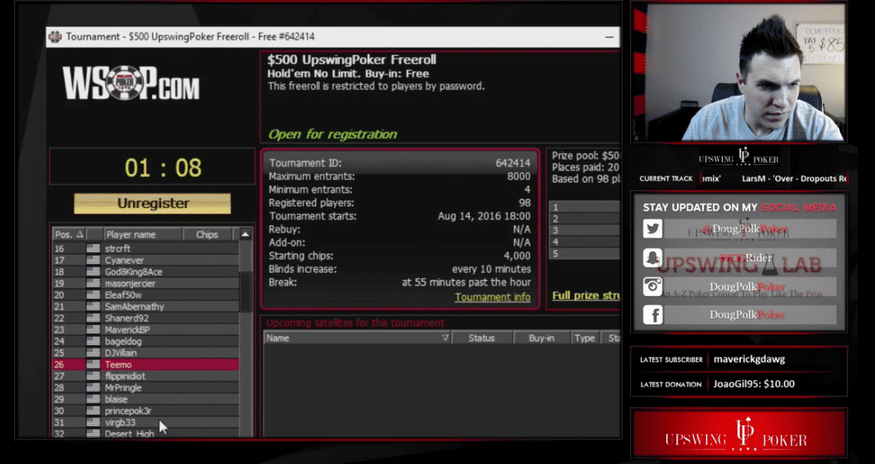The width and height of the screenshot is (875, 464).
Task: Sort satellites by Buy-in column
Action: pos(541,338)
